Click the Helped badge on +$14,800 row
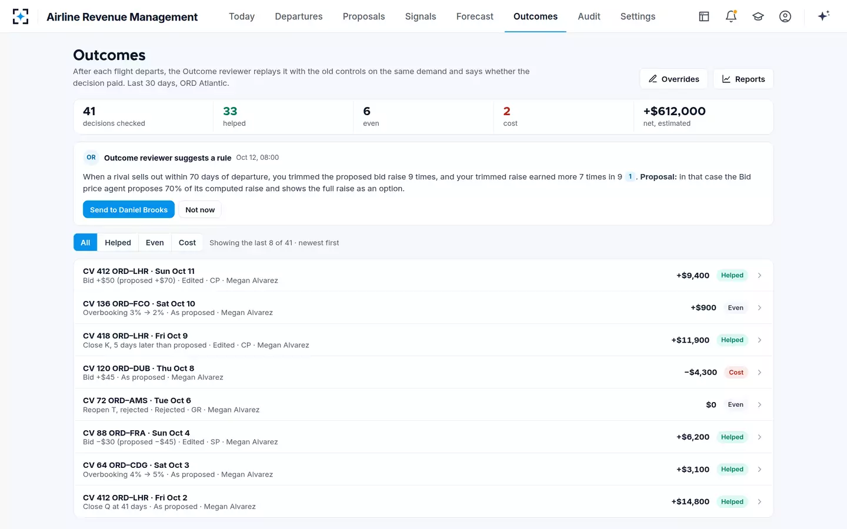 (732, 501)
